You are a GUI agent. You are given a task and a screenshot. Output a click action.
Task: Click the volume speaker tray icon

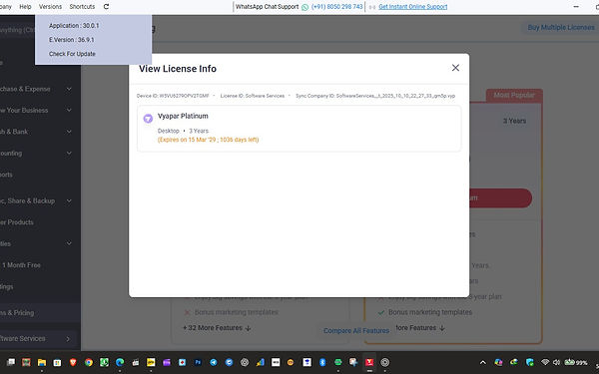click(557, 362)
